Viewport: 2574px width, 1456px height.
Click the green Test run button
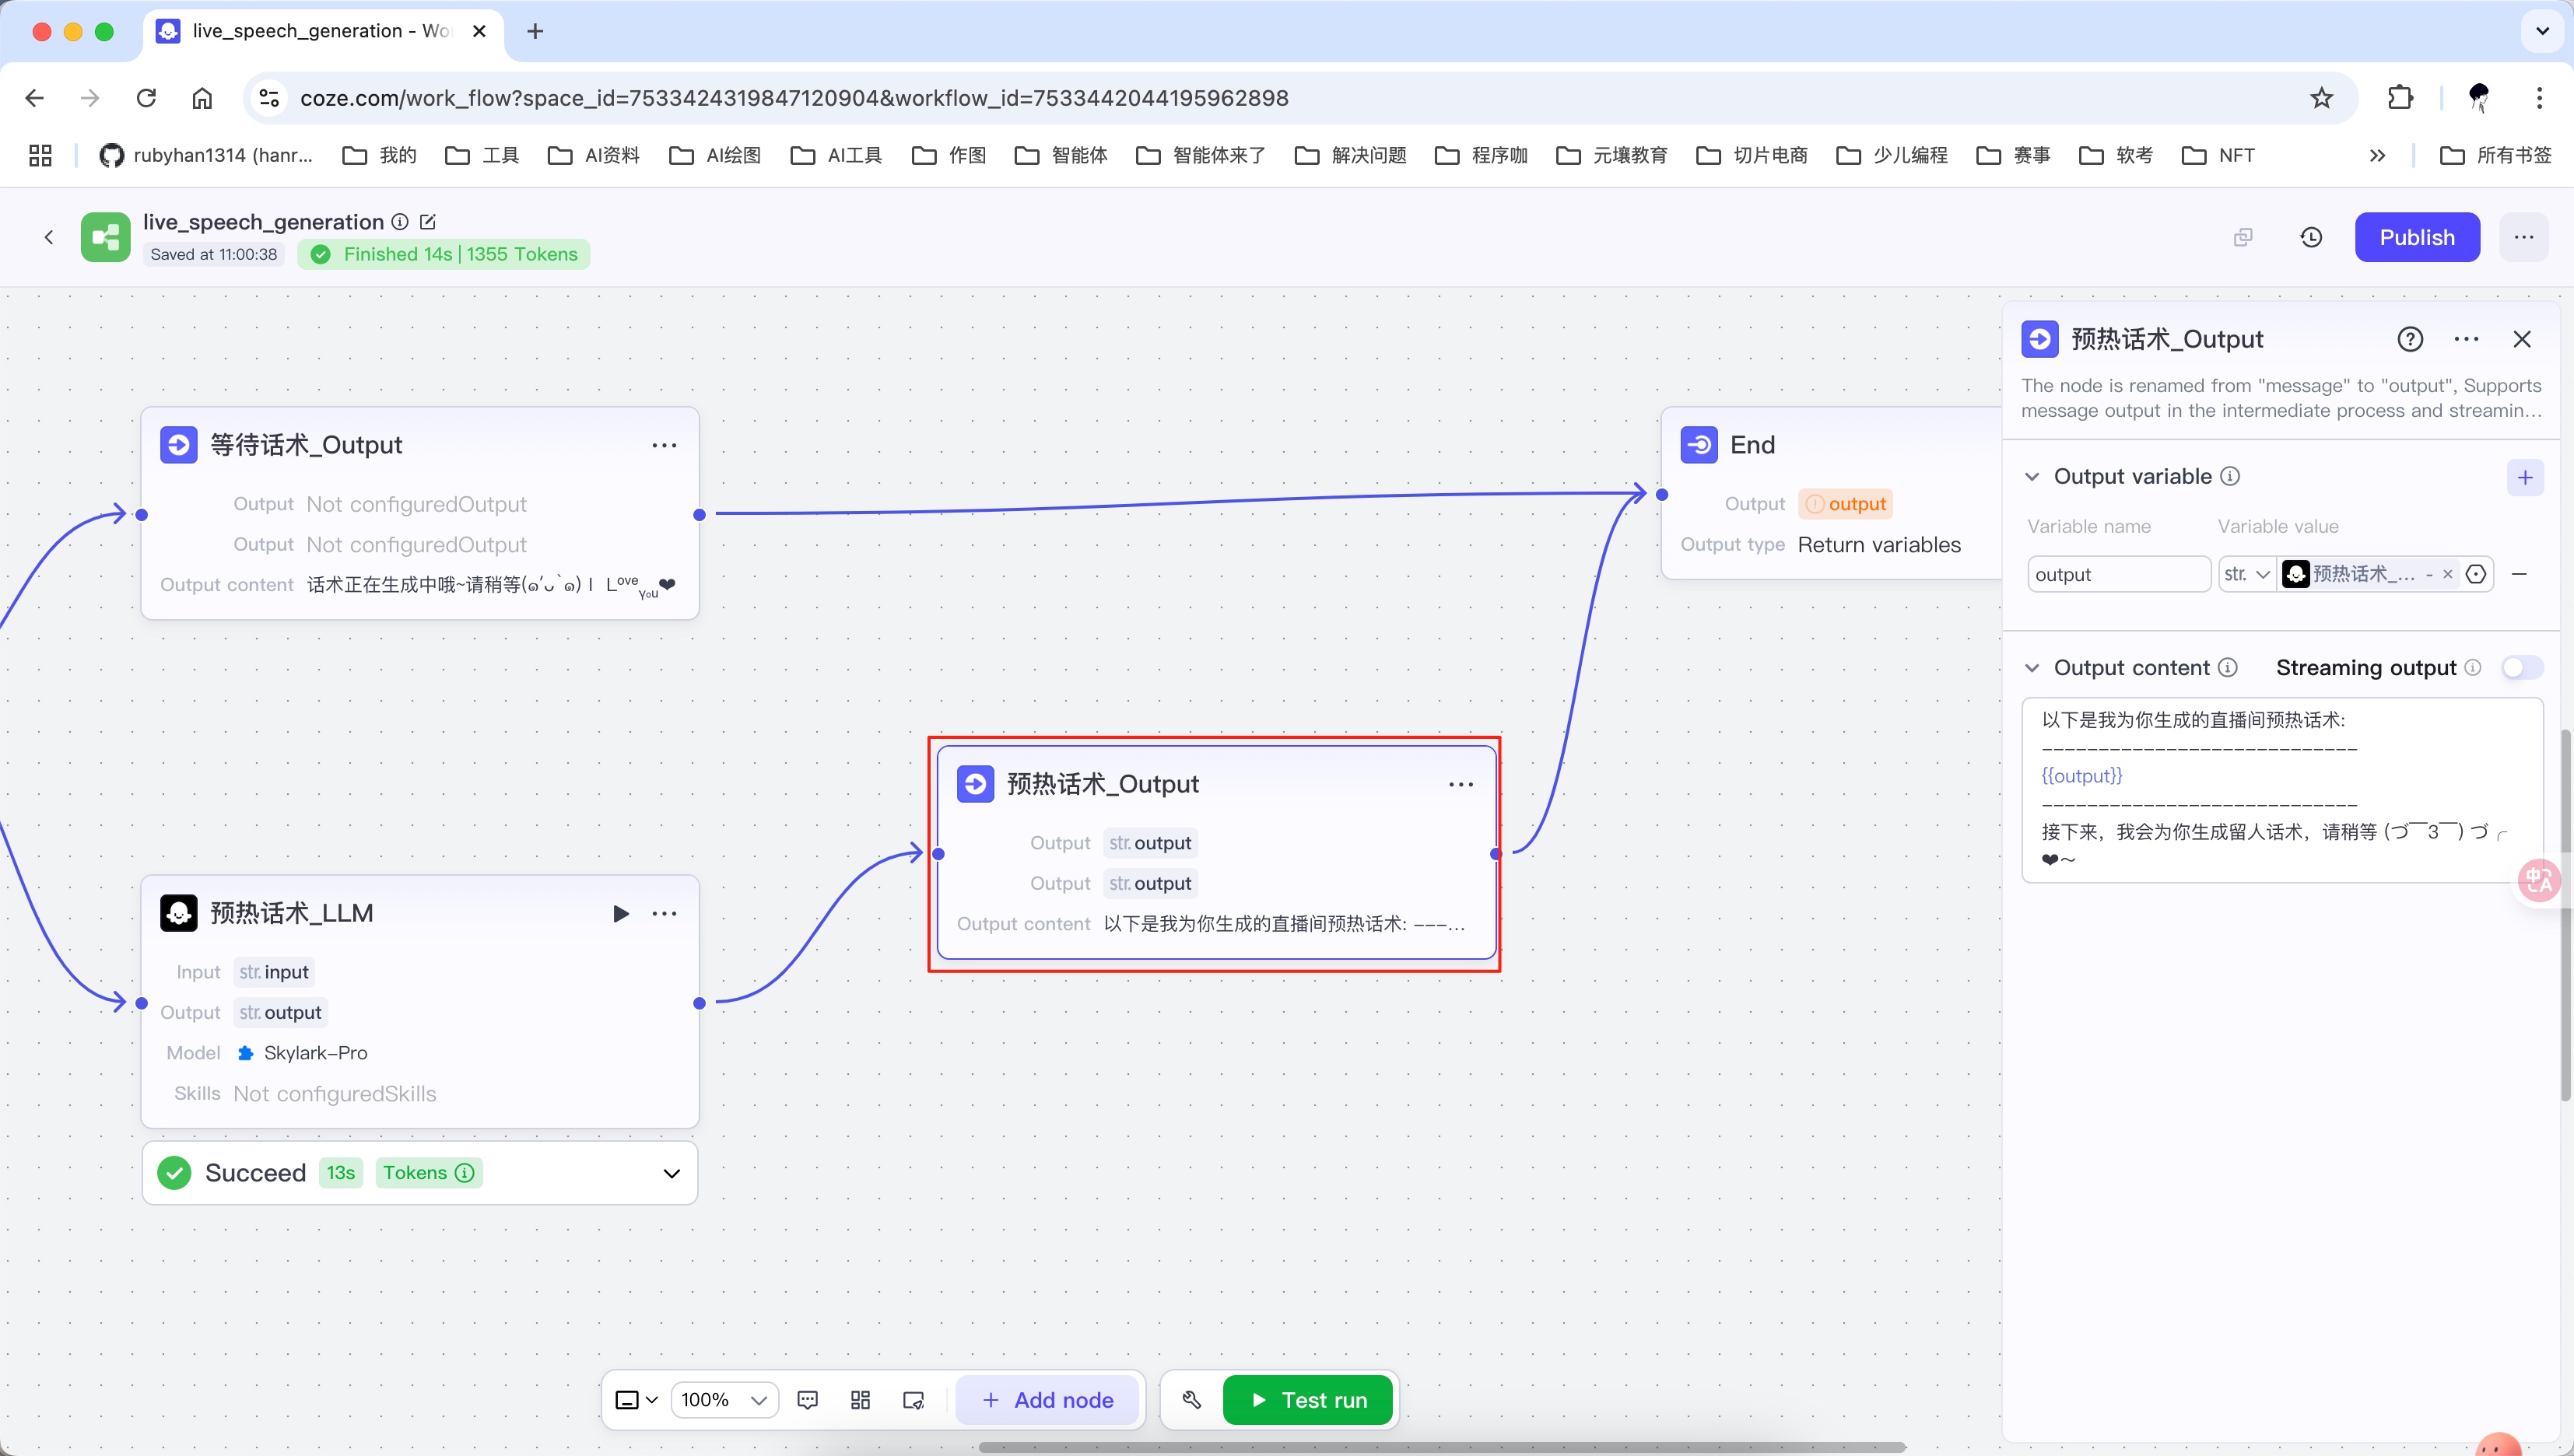(1307, 1399)
